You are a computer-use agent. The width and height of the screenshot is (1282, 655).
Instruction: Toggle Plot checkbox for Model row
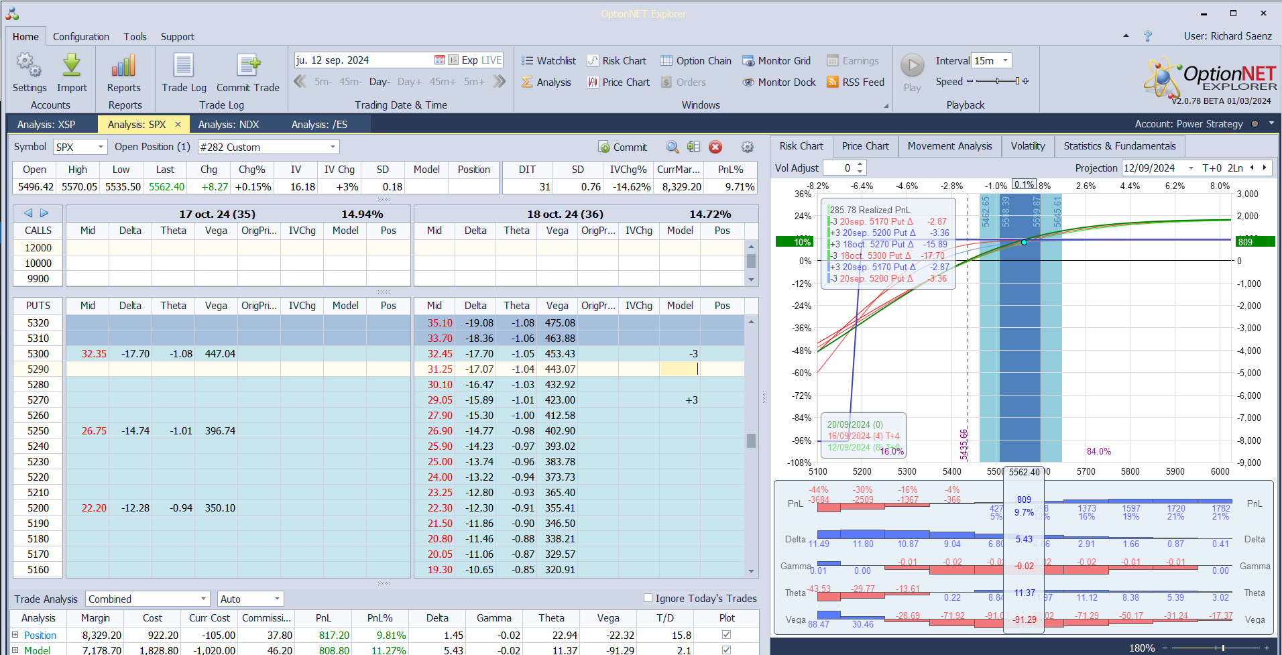726,650
